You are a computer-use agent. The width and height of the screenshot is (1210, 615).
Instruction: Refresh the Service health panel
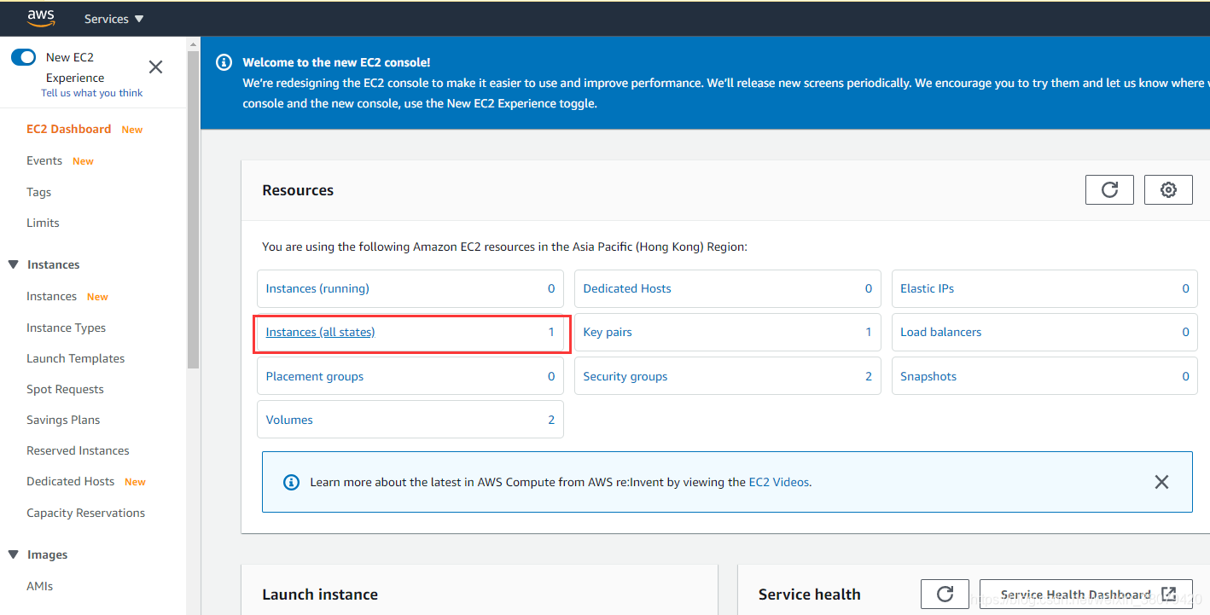(x=945, y=594)
